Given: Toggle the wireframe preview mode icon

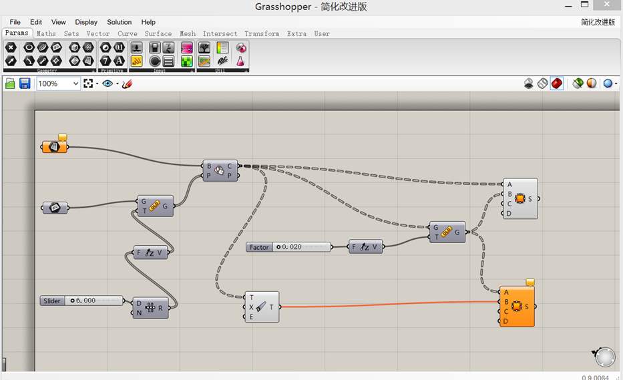Looking at the screenshot, I should tap(542, 83).
